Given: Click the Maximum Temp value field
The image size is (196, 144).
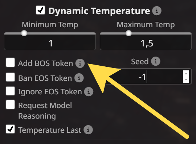Looking at the screenshot, I should 146,42.
